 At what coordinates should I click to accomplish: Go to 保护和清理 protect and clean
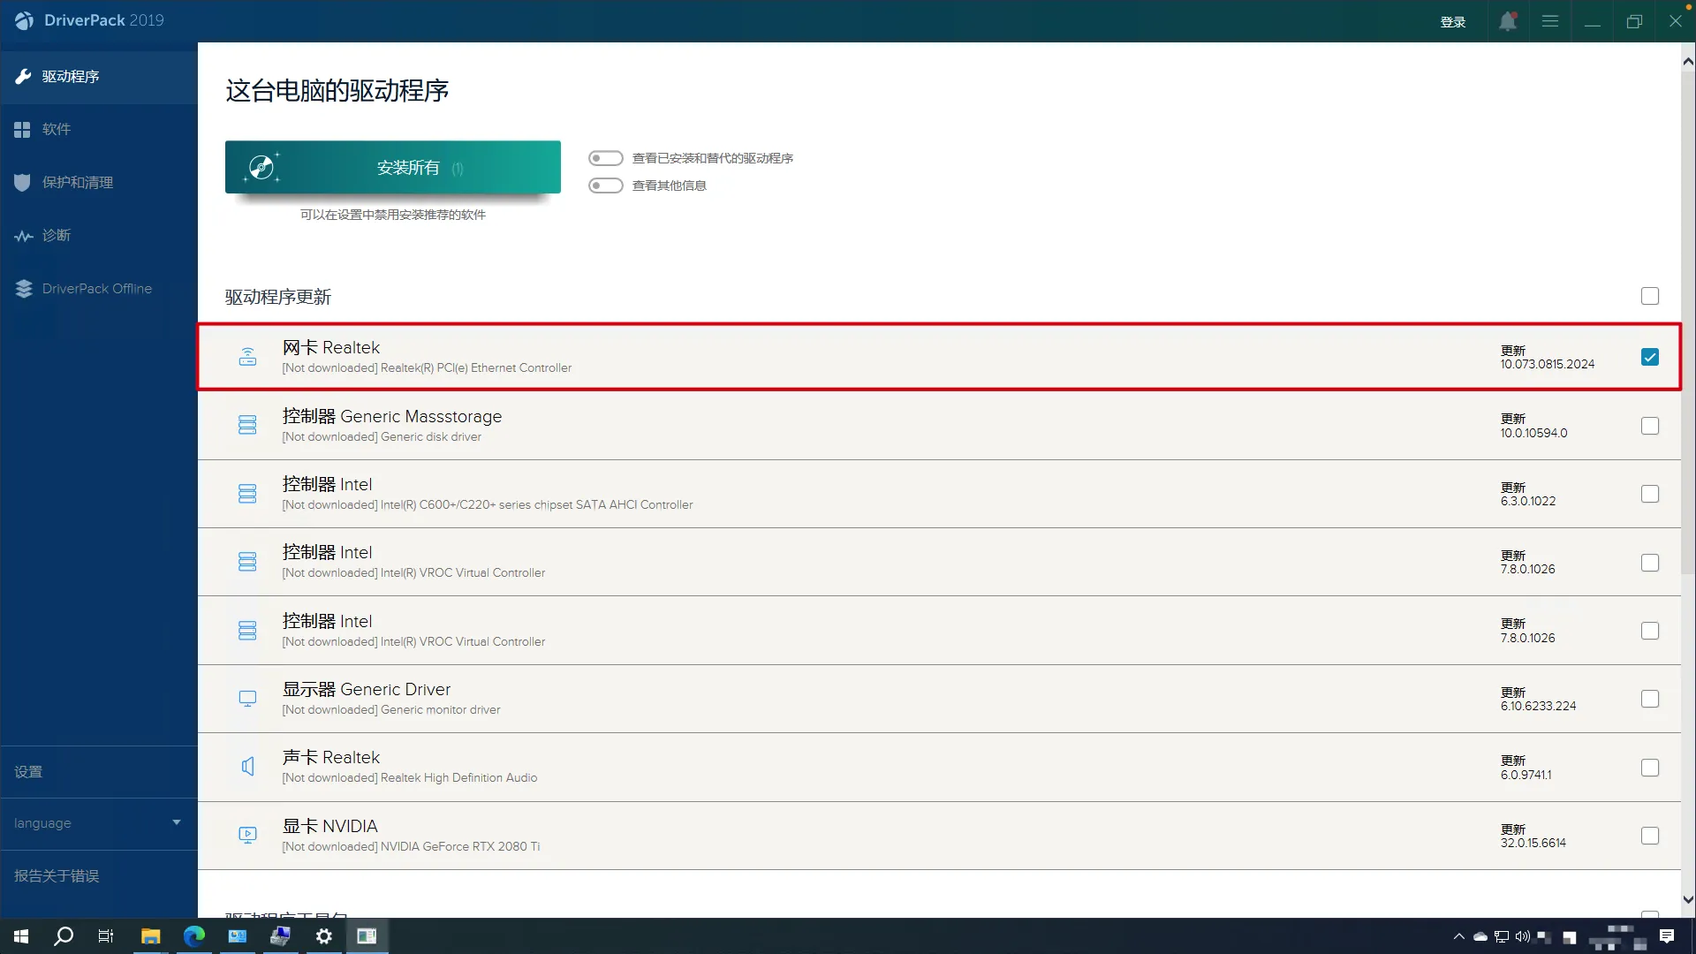[x=78, y=183]
